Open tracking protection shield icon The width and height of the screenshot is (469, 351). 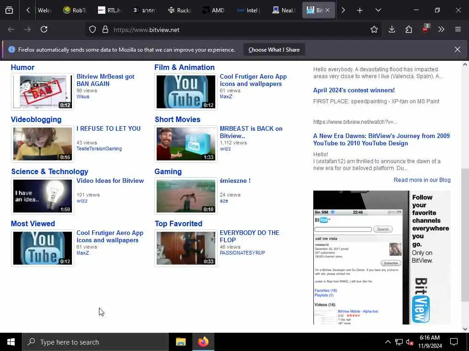click(x=93, y=30)
